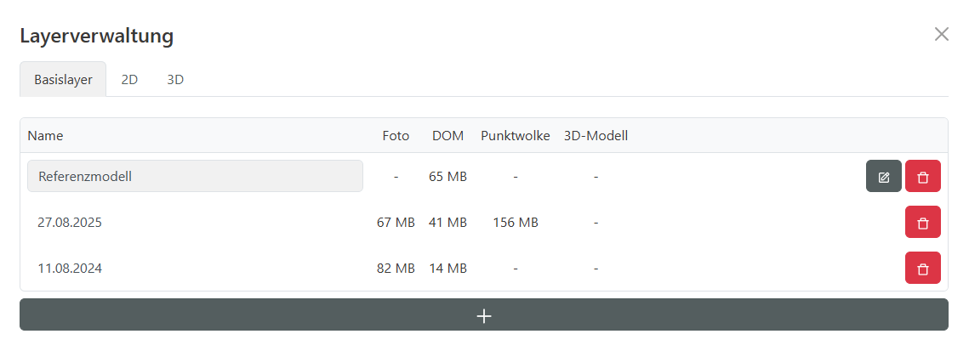This screenshot has width=969, height=351.
Task: Add a new layer with plus button
Action: (x=483, y=315)
